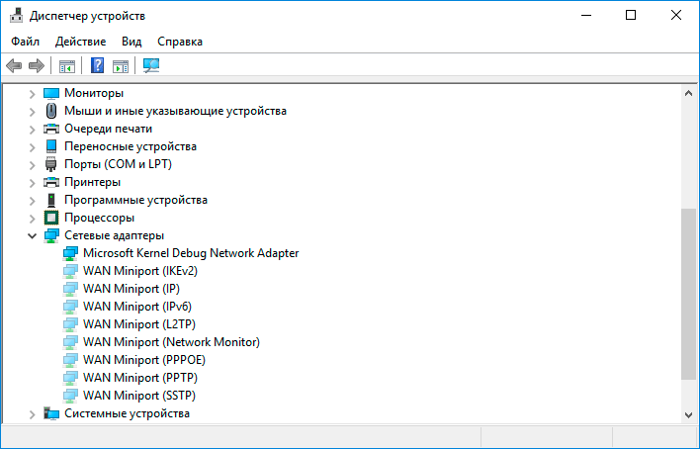Click the Системные устройства icon
Viewport: 700px width, 449px height.
click(x=51, y=413)
